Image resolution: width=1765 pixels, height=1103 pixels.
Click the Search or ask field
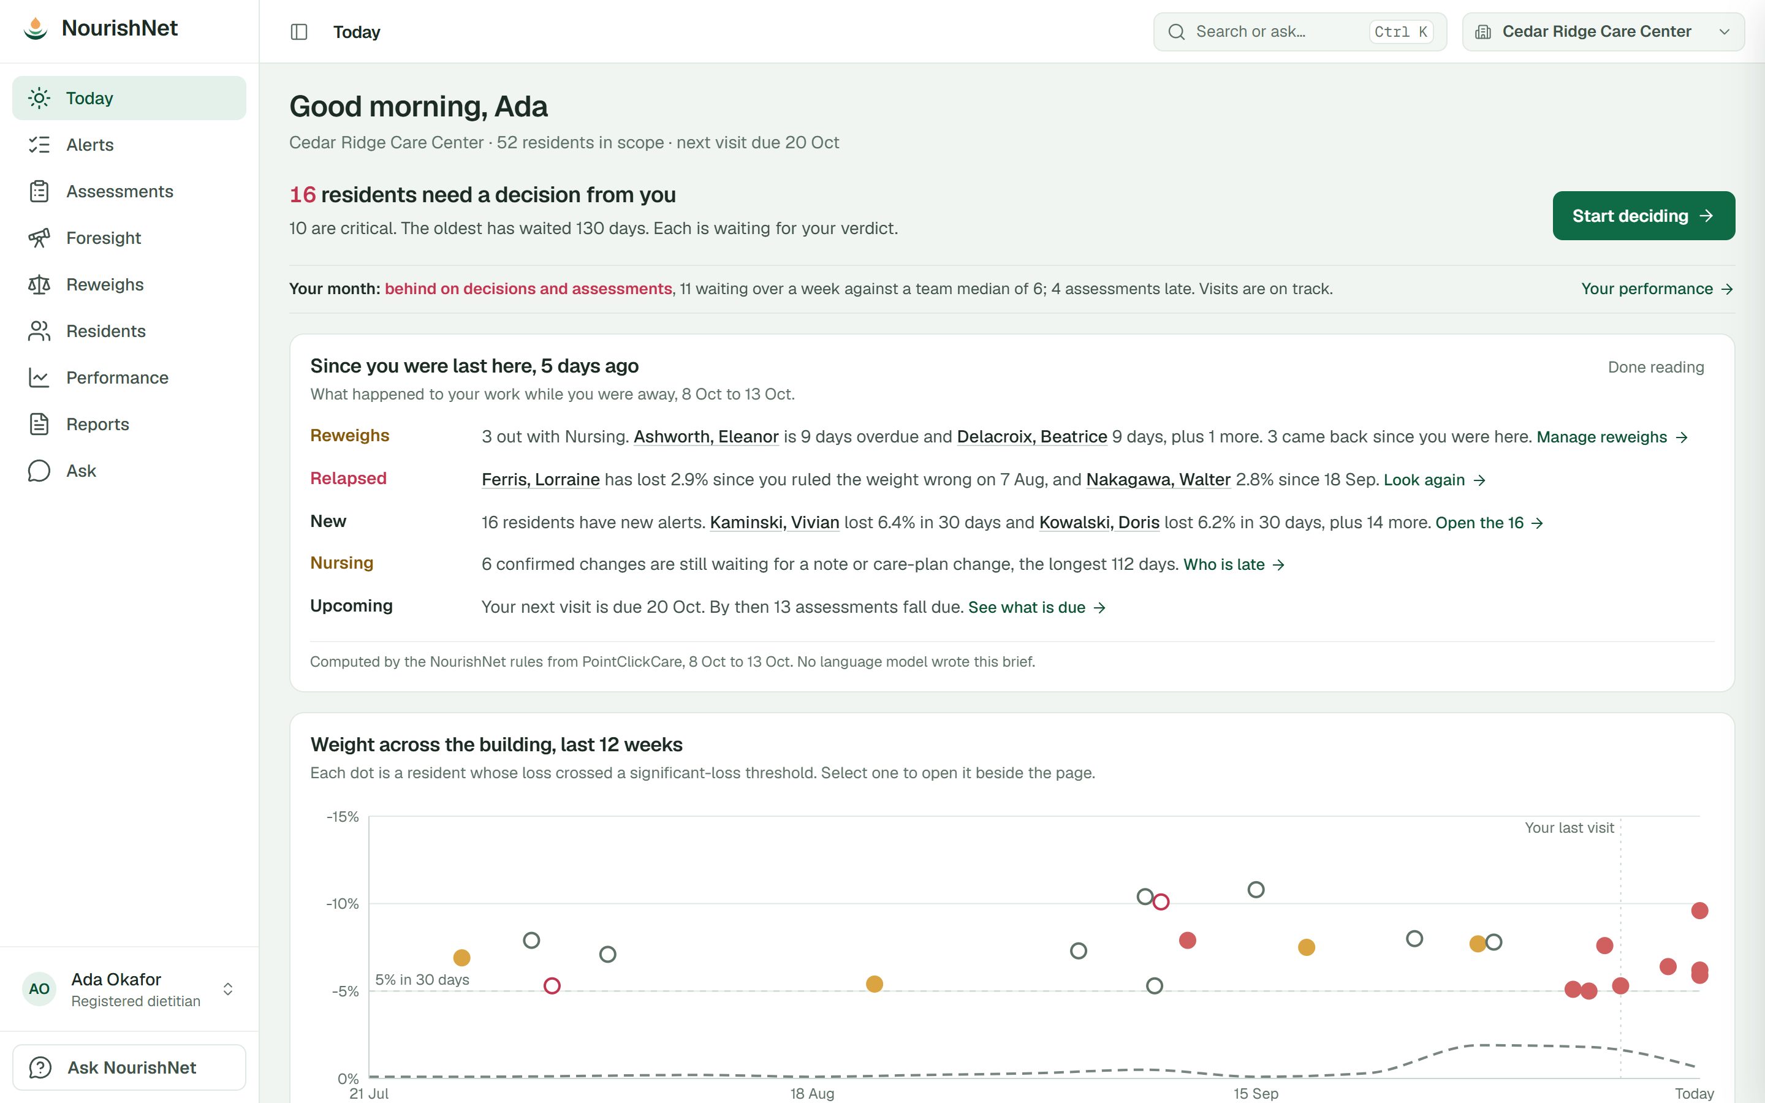tap(1300, 32)
